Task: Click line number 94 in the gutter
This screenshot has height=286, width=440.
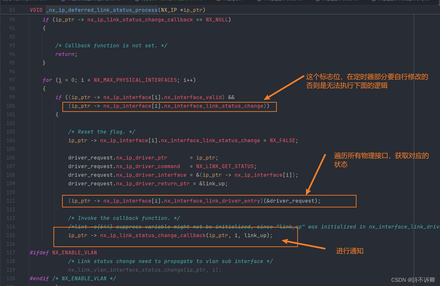Action: click(x=12, y=54)
